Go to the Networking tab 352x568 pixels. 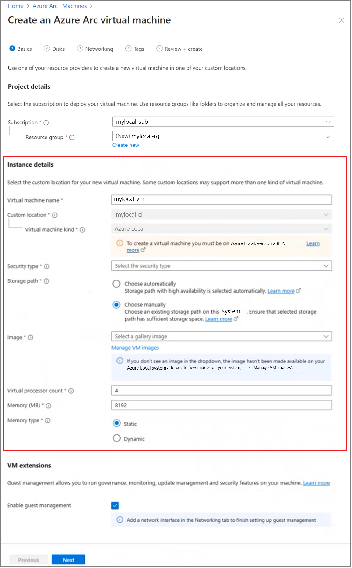[95, 49]
